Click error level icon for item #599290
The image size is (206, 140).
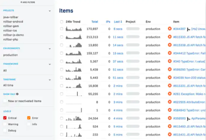click(x=170, y=69)
